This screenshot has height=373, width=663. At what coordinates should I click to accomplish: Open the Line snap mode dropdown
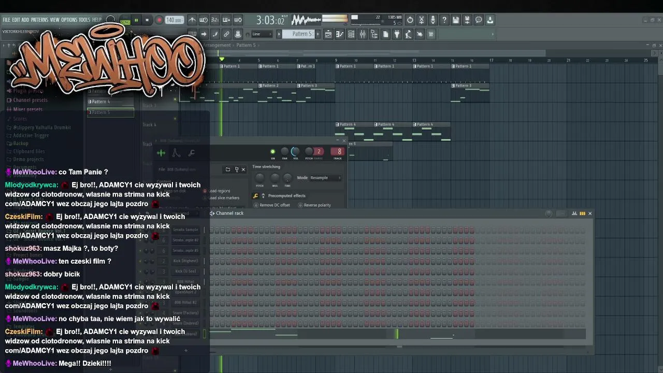tap(263, 34)
